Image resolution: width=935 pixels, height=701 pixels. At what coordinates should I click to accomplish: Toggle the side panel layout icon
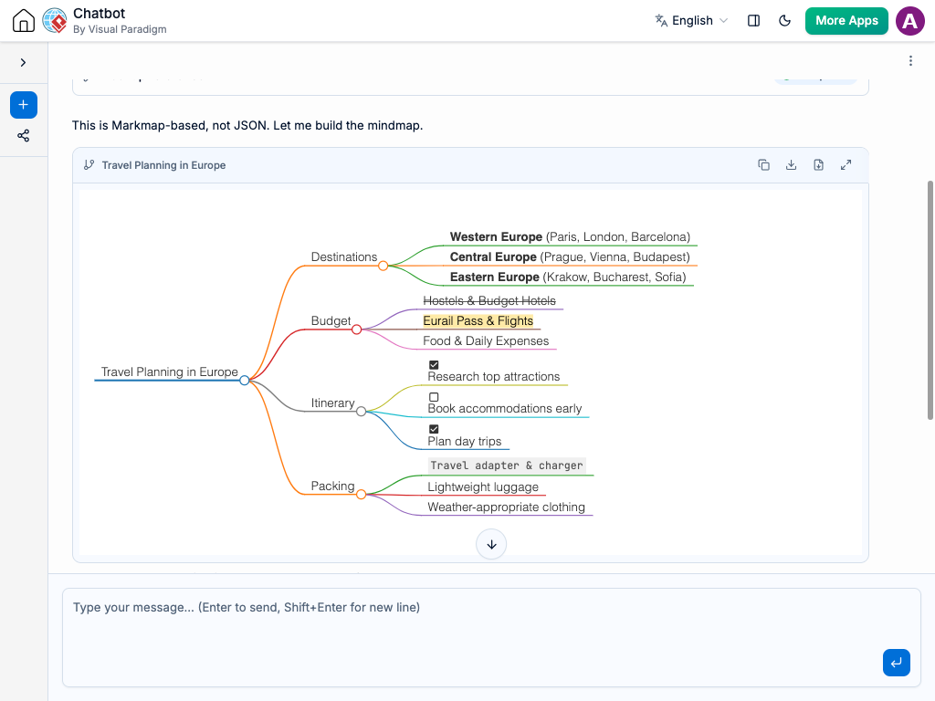click(753, 21)
